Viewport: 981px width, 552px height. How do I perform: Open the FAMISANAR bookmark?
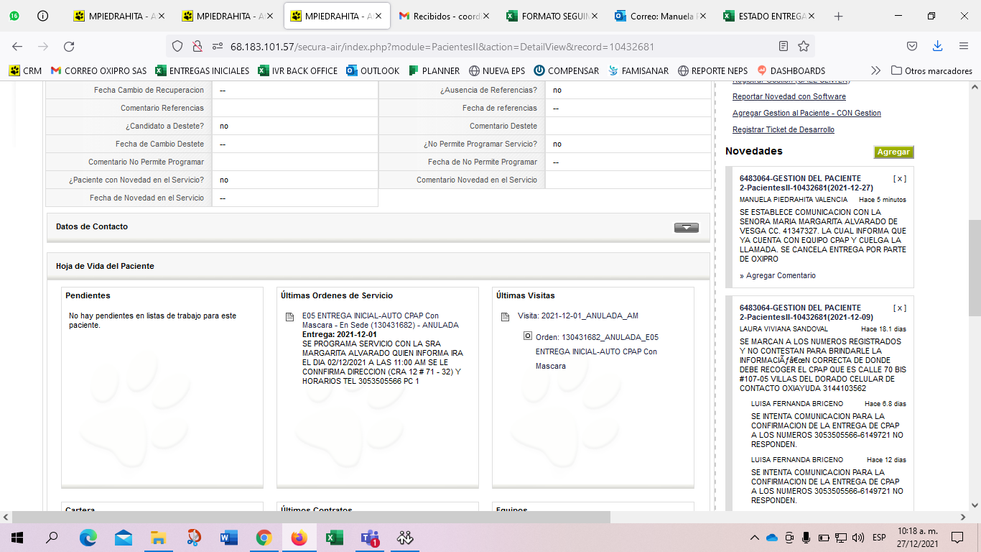[638, 70]
